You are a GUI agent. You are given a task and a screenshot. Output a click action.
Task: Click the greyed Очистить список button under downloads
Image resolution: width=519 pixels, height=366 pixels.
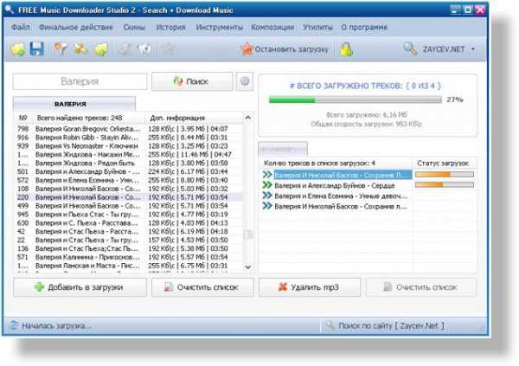421,287
